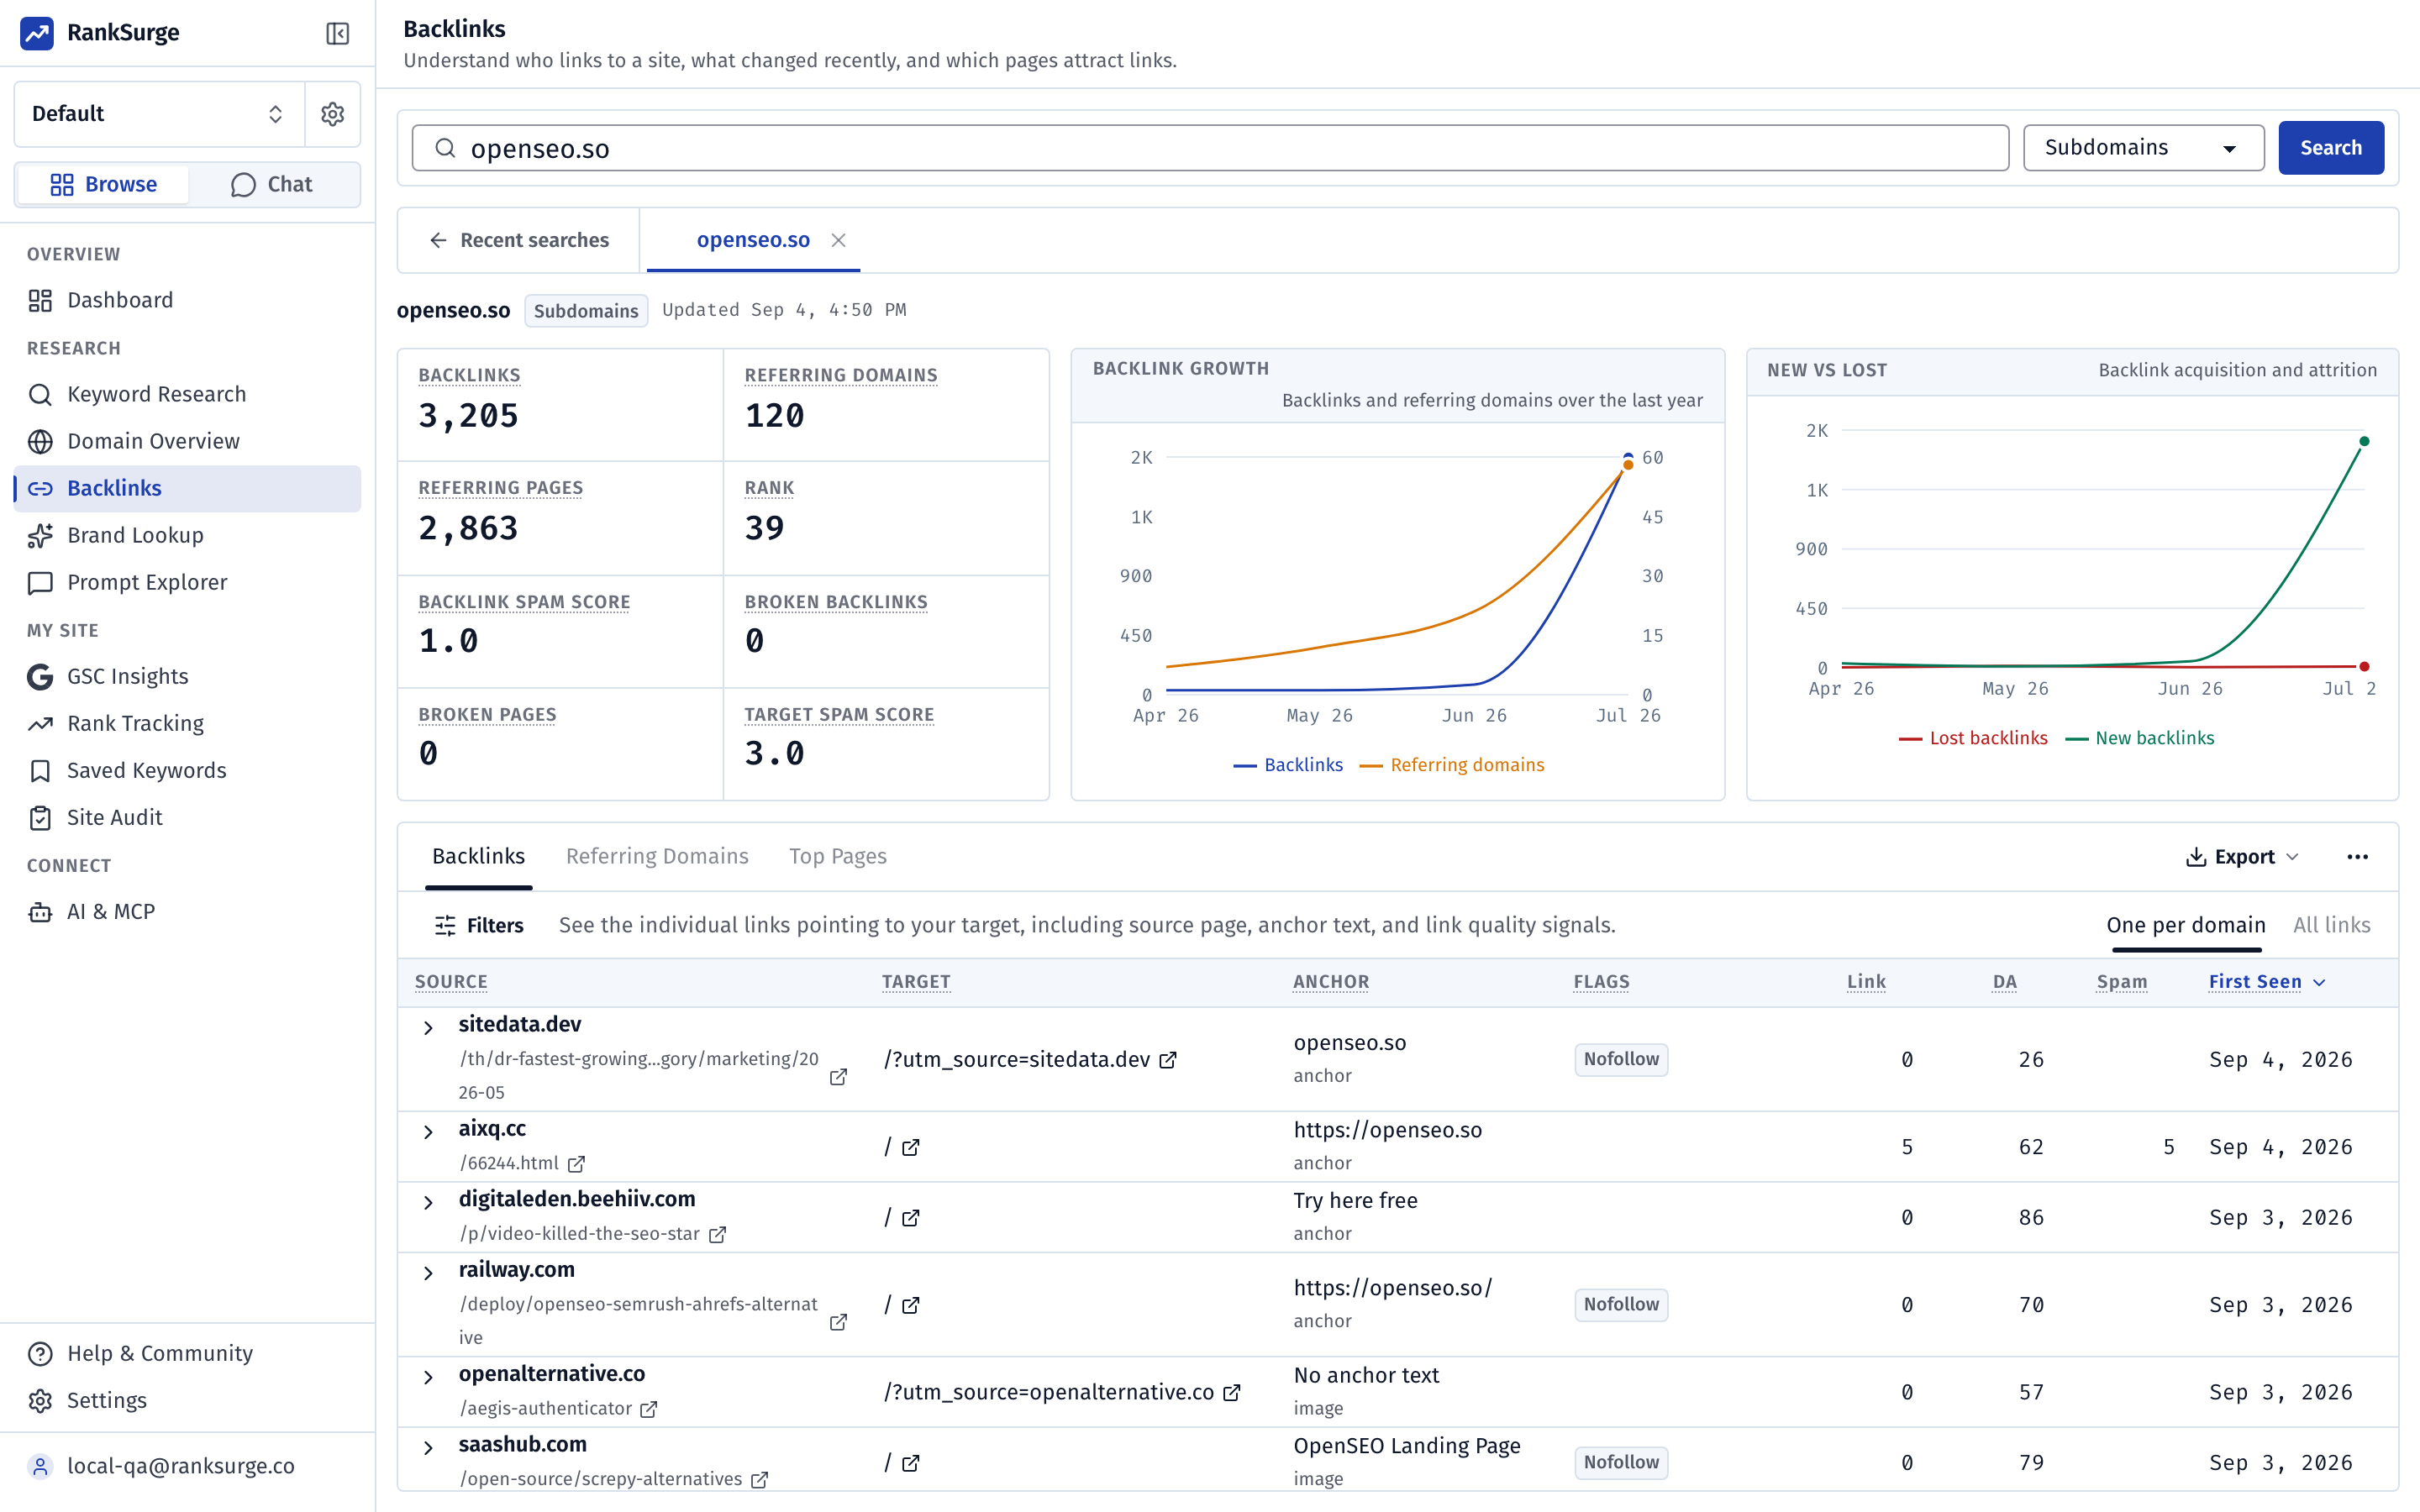Toggle Backlinks series in growth chart legend
The image size is (2420, 1512).
1287,765
